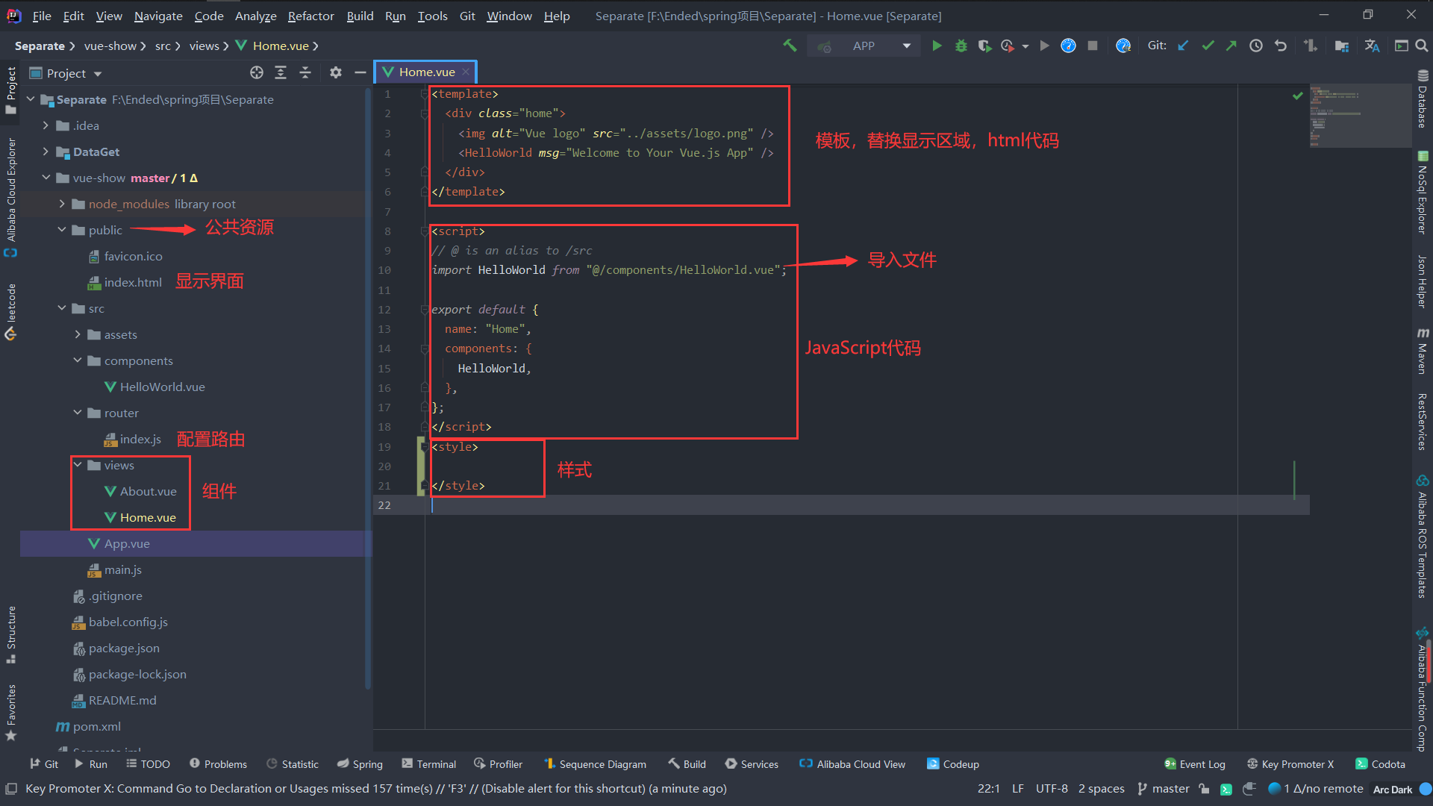Expand node_modules library root

tap(62, 204)
